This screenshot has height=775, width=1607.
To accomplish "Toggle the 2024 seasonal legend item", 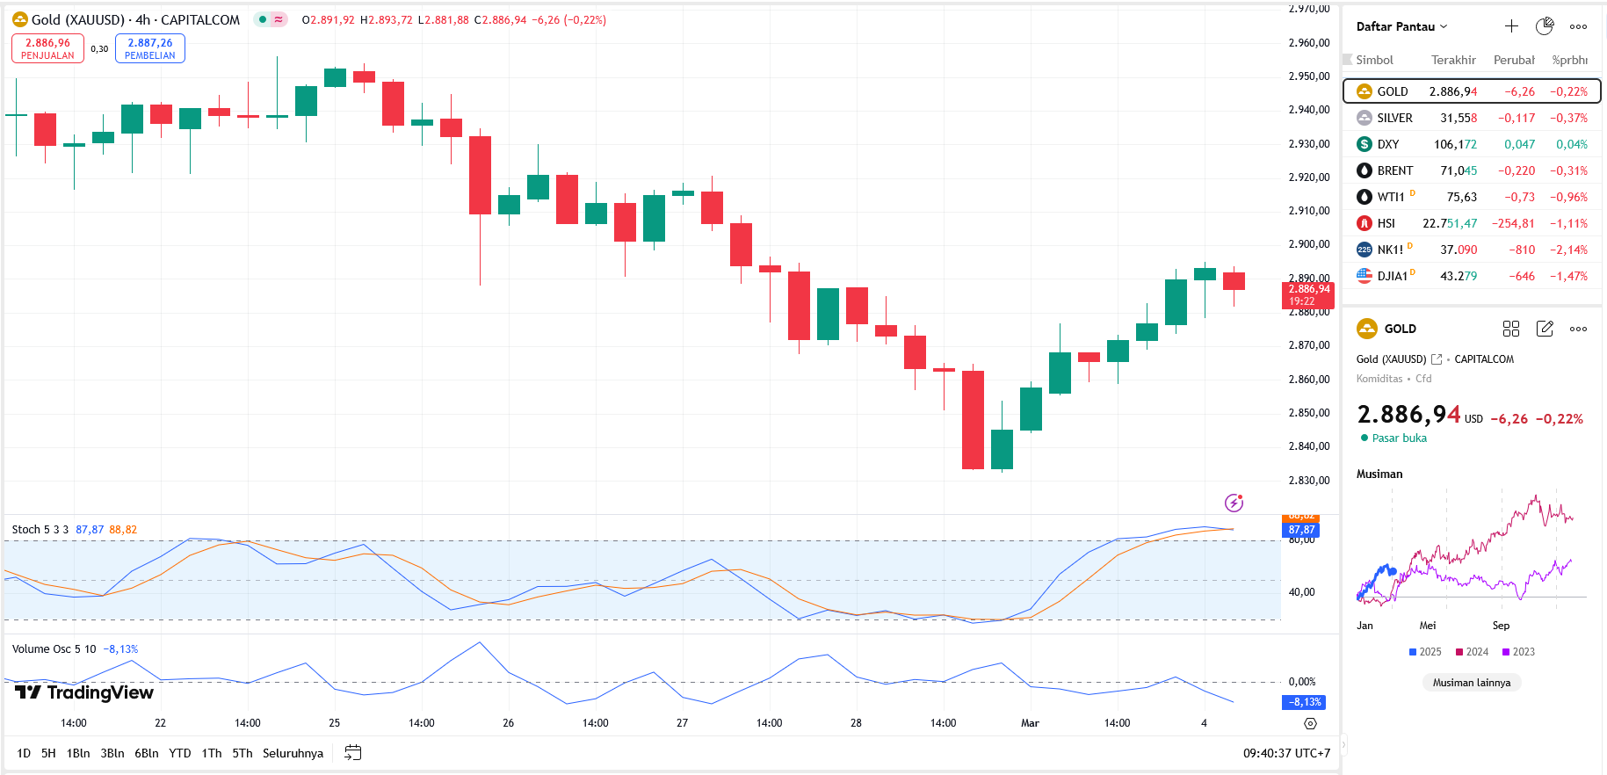I will tap(1472, 652).
